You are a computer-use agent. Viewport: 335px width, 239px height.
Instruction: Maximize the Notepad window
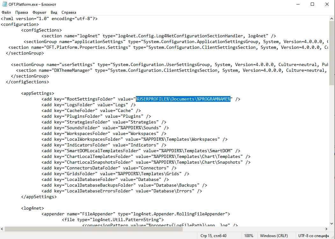tap(312, 4)
